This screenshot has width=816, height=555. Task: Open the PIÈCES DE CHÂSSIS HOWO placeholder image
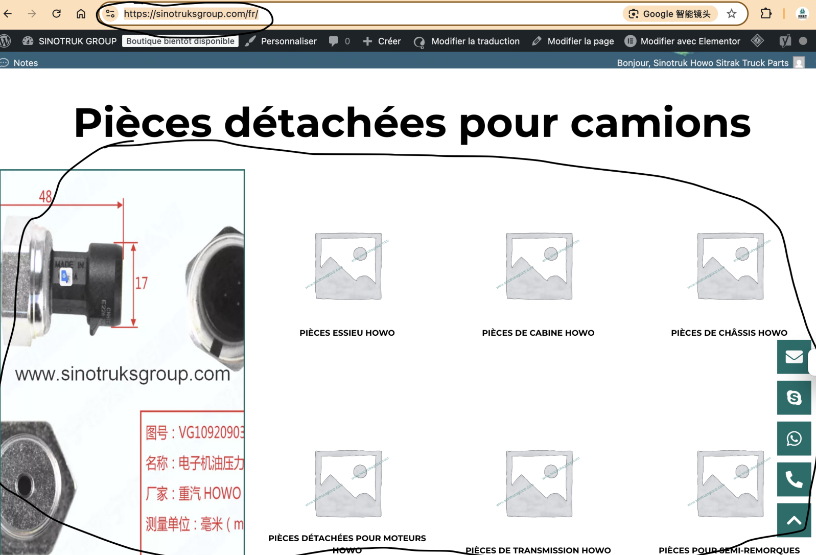pos(730,266)
